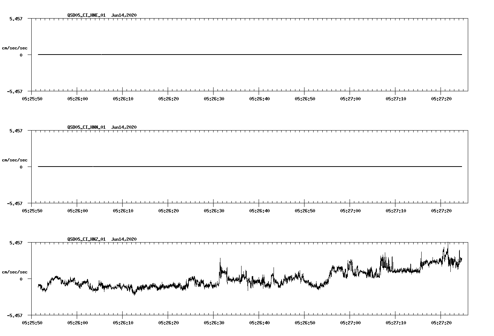The image size is (494, 336).
Task: Click the 05:26:30 time label under the HNE plot
Action: (214, 99)
